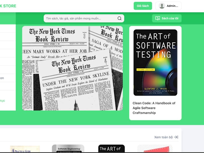Click the arrow icon beside Xem toàn bộ
This screenshot has height=153, width=204.
pyautogui.click(x=176, y=137)
